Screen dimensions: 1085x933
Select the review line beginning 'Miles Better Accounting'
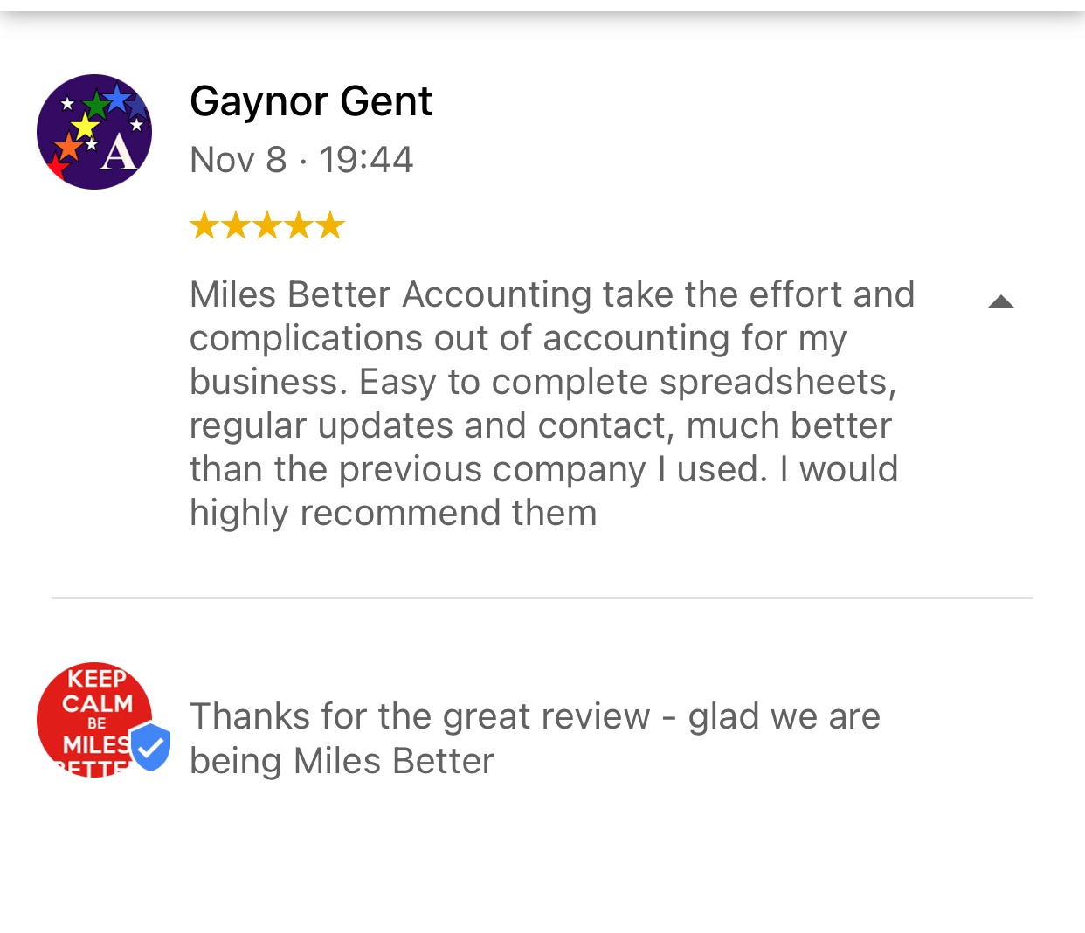point(552,294)
